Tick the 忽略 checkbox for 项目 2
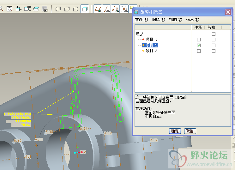Viewport: 235px width, 170px height. click(x=214, y=45)
